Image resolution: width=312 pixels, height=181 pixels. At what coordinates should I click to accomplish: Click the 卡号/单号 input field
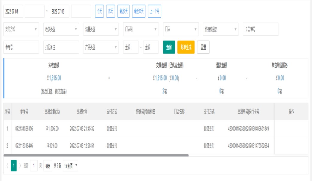tap(261, 29)
